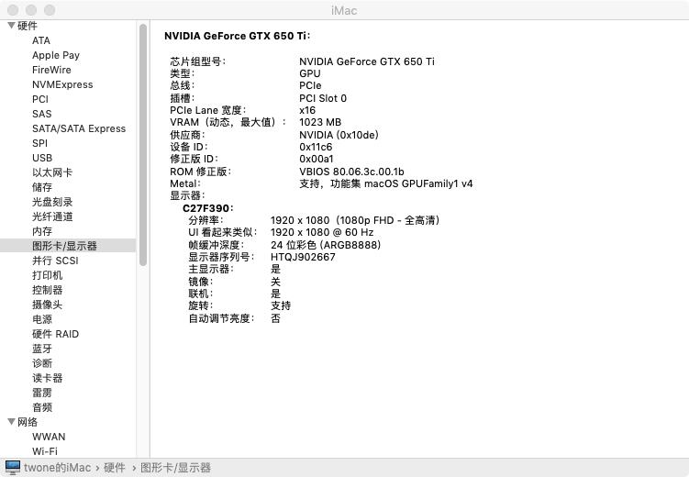Click 硬件 in the bottom path bar

pyautogui.click(x=115, y=467)
